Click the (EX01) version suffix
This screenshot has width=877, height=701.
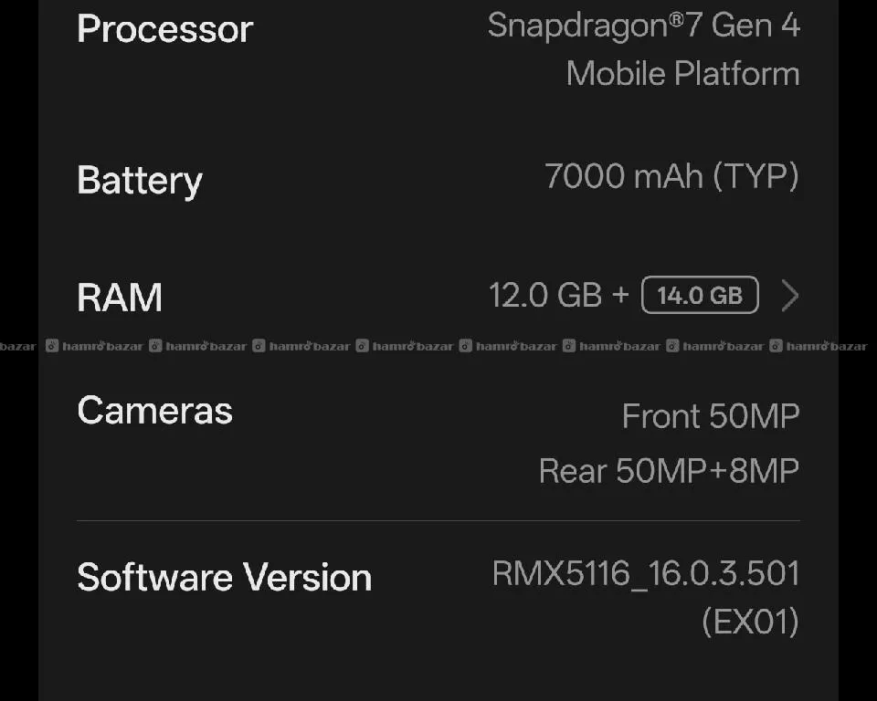coord(750,623)
